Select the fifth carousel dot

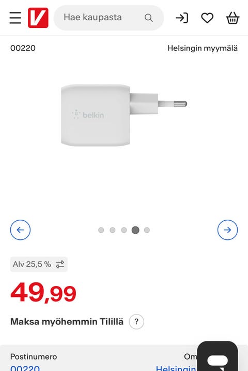pyautogui.click(x=147, y=230)
